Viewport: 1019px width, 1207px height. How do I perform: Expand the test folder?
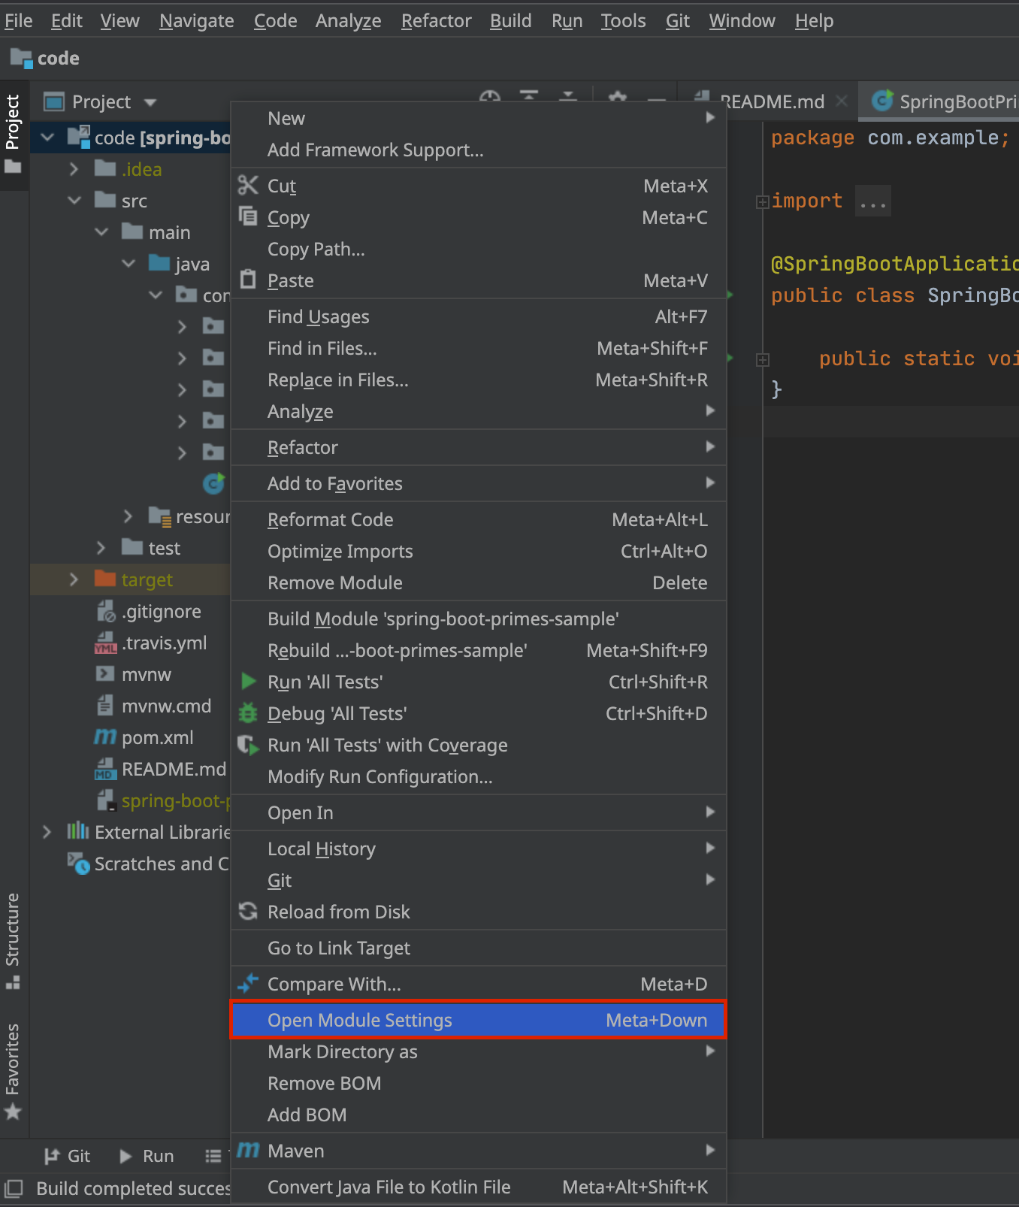tap(101, 548)
